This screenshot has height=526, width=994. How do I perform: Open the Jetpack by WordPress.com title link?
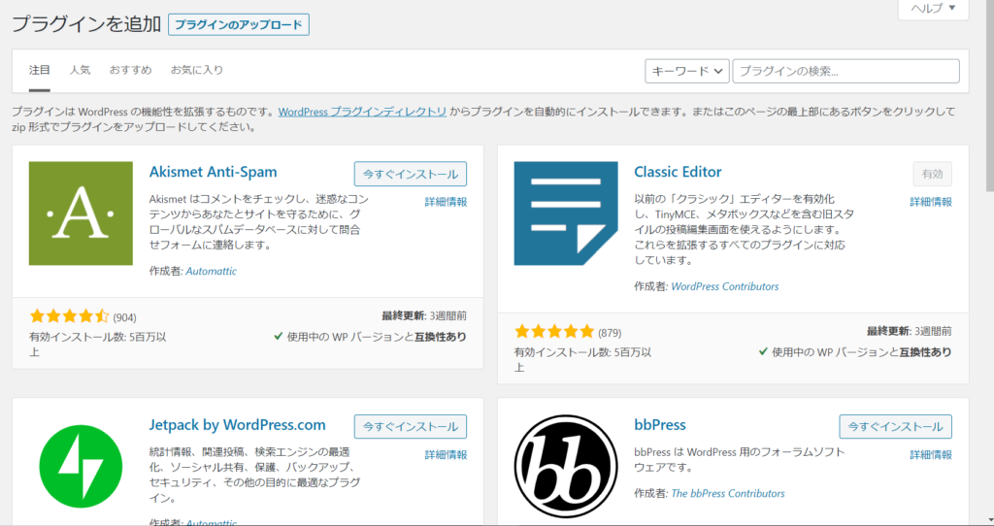tap(237, 425)
